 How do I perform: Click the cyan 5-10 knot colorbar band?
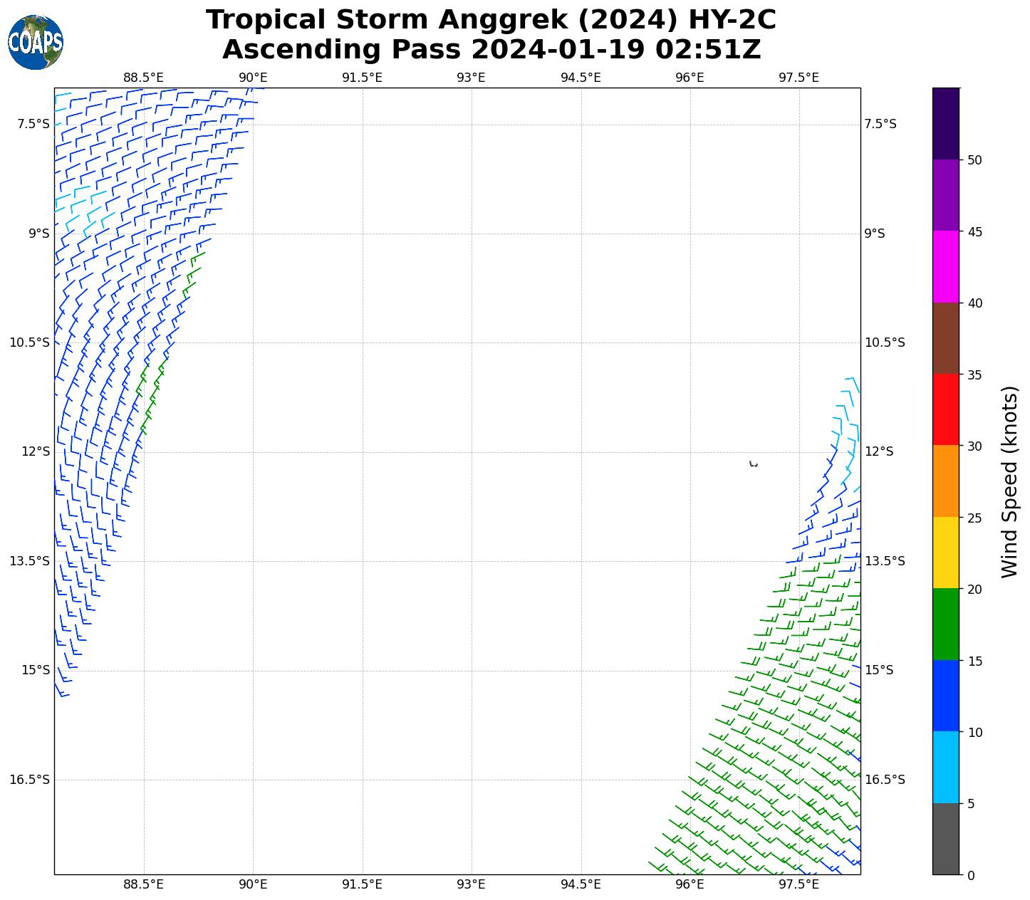946,767
